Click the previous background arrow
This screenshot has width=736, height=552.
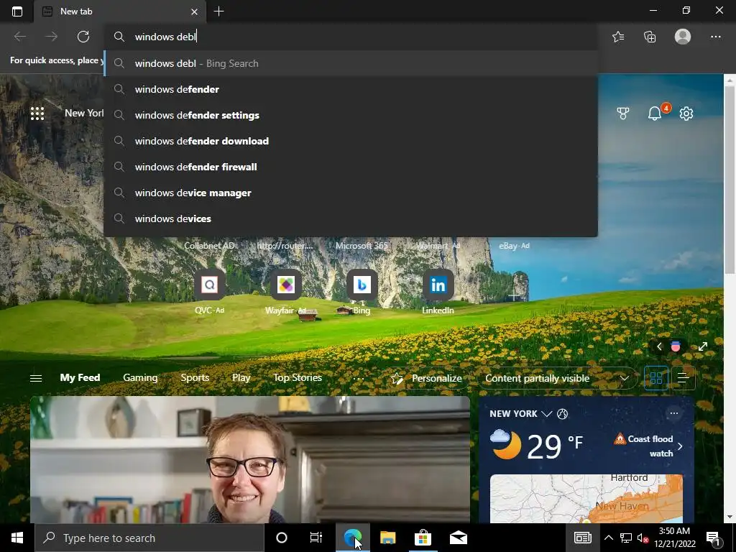pos(659,346)
